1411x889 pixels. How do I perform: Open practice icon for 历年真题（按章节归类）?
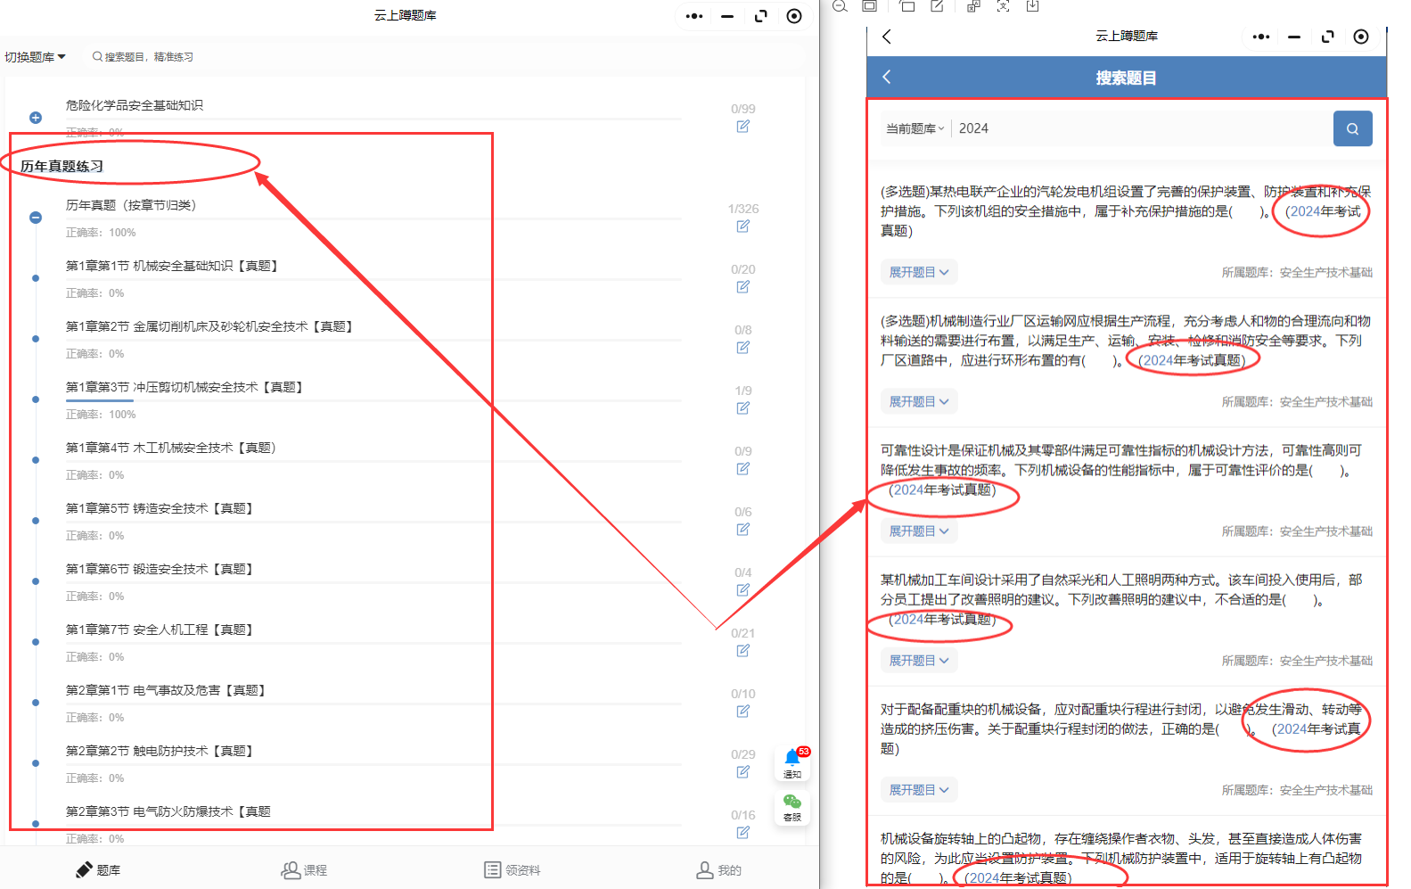(x=742, y=226)
